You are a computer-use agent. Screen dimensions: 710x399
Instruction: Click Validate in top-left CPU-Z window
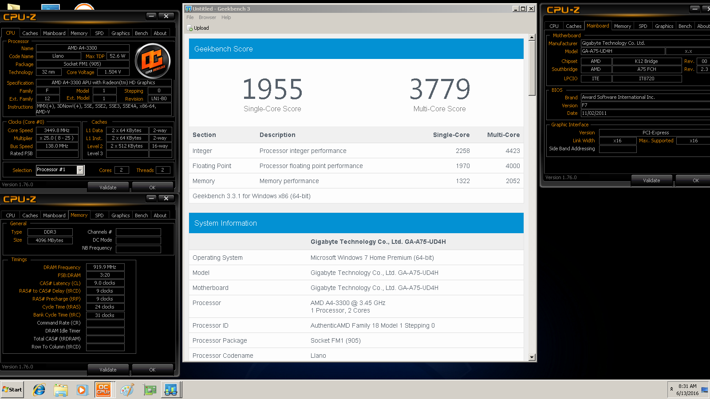pyautogui.click(x=108, y=188)
